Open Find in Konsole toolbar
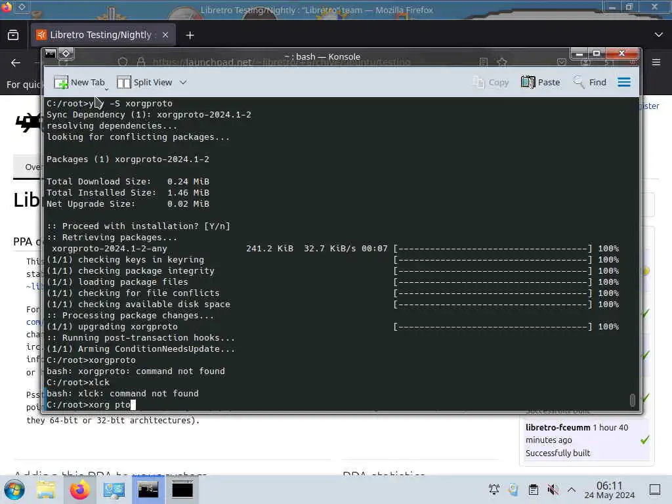672x504 pixels. coord(590,82)
